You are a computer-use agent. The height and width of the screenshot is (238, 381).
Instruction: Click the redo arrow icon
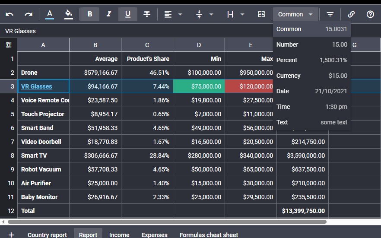[x=29, y=14]
